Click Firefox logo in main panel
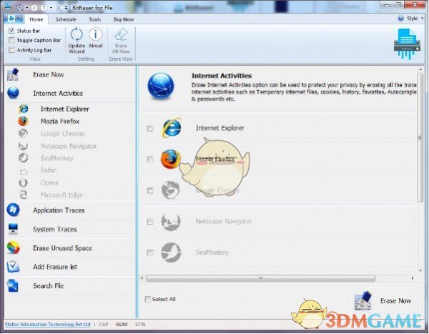The width and height of the screenshot is (429, 334). [x=171, y=159]
